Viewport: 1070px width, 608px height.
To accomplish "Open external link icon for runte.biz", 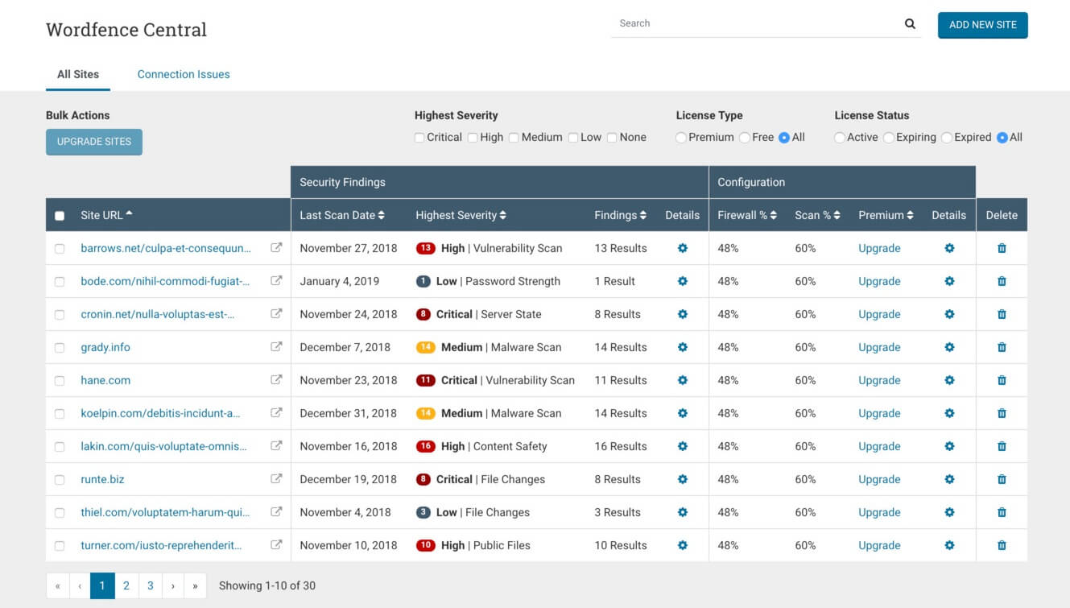I will click(x=276, y=479).
